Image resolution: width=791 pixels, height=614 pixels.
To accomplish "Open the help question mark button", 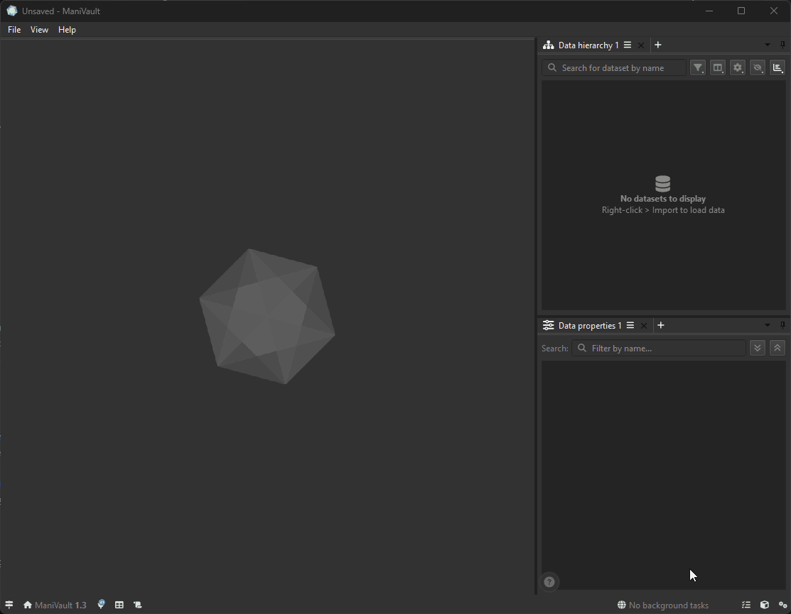I will 549,582.
